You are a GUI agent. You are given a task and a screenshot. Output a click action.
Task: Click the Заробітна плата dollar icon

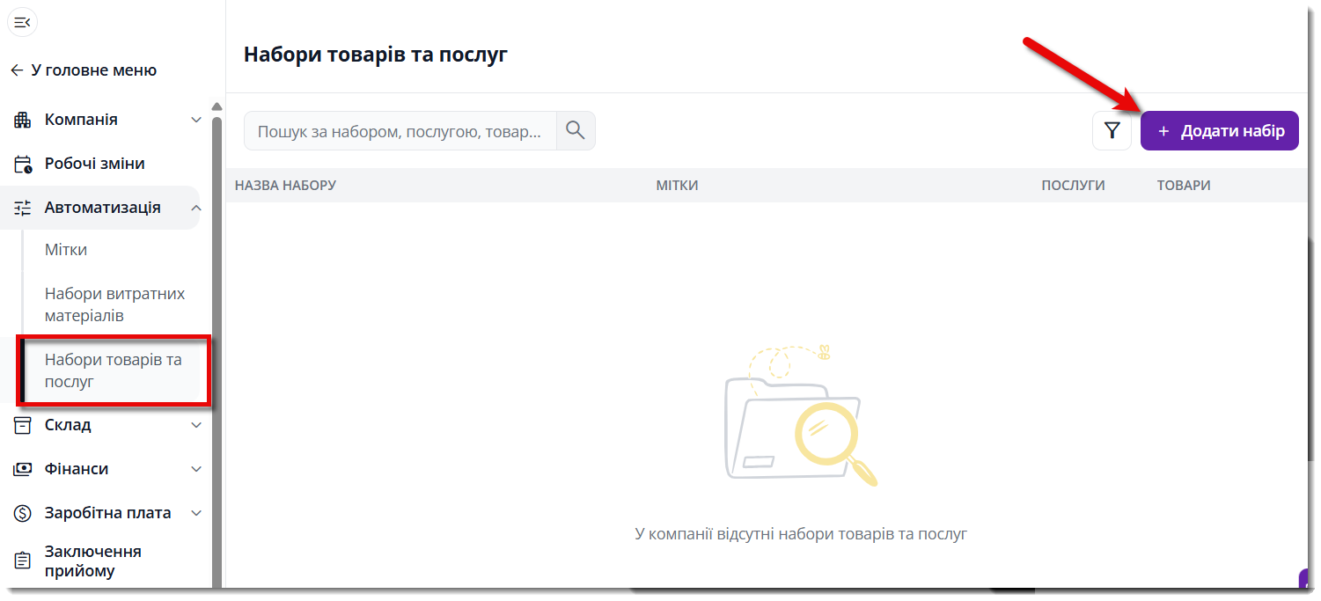point(23,513)
